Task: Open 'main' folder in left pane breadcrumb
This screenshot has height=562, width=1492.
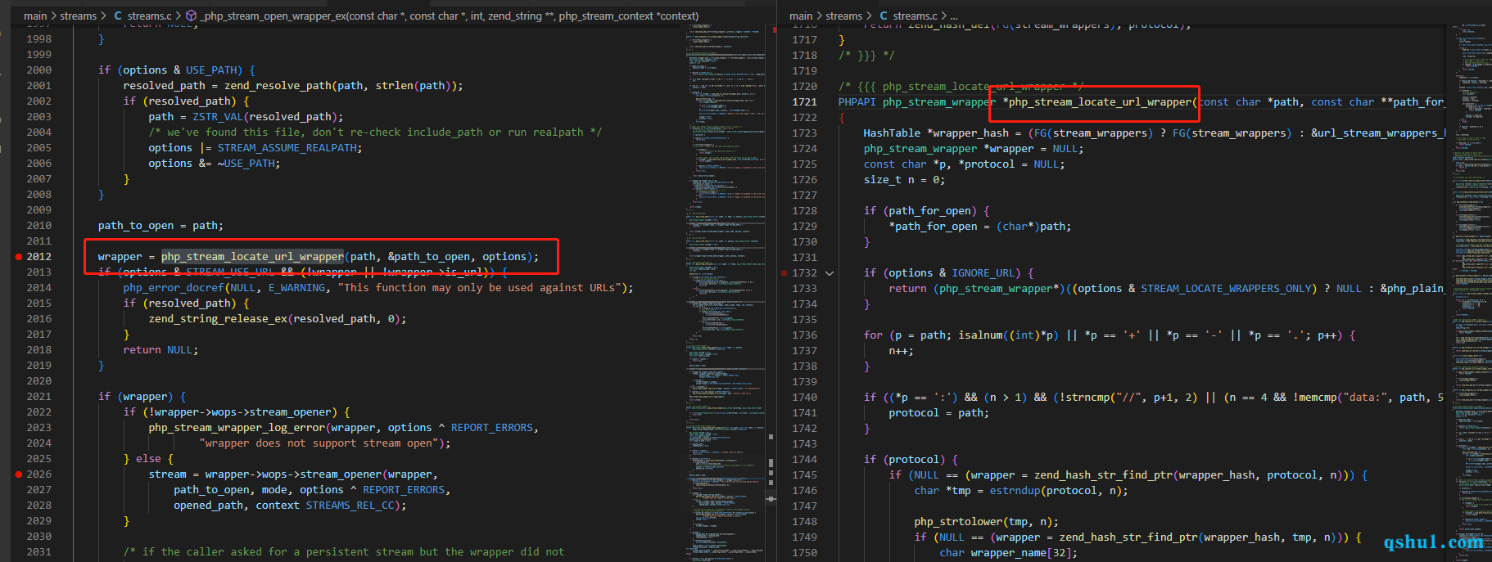Action: (x=35, y=16)
